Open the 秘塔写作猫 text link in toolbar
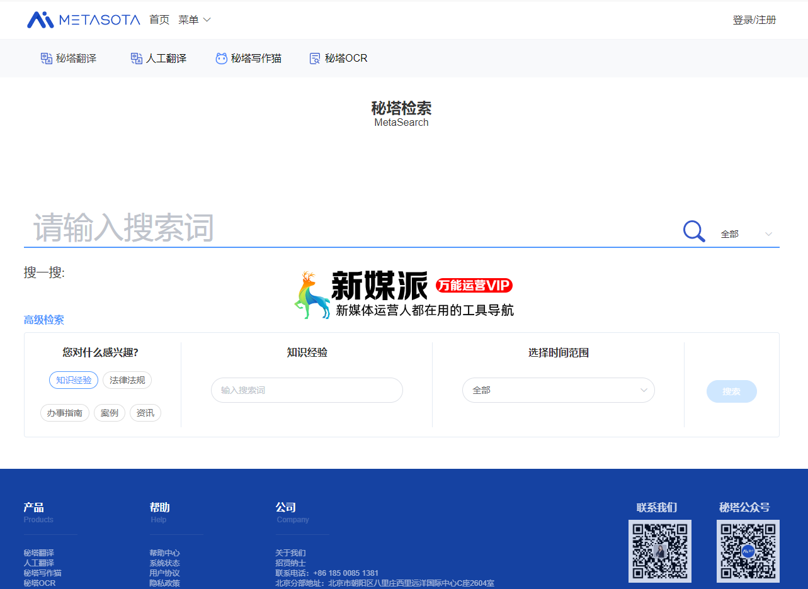This screenshot has height=589, width=808. pos(256,59)
